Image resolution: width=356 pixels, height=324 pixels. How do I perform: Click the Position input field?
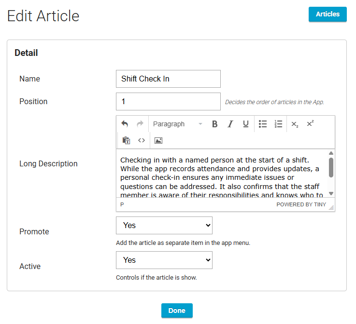(x=168, y=102)
